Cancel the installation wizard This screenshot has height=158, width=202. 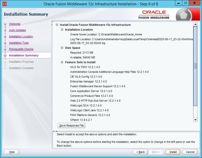190,152
